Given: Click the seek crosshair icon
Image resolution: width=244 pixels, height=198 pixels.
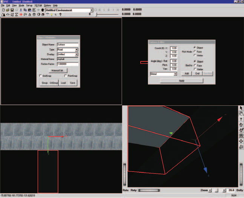Looking at the screenshot, I should (241, 141).
